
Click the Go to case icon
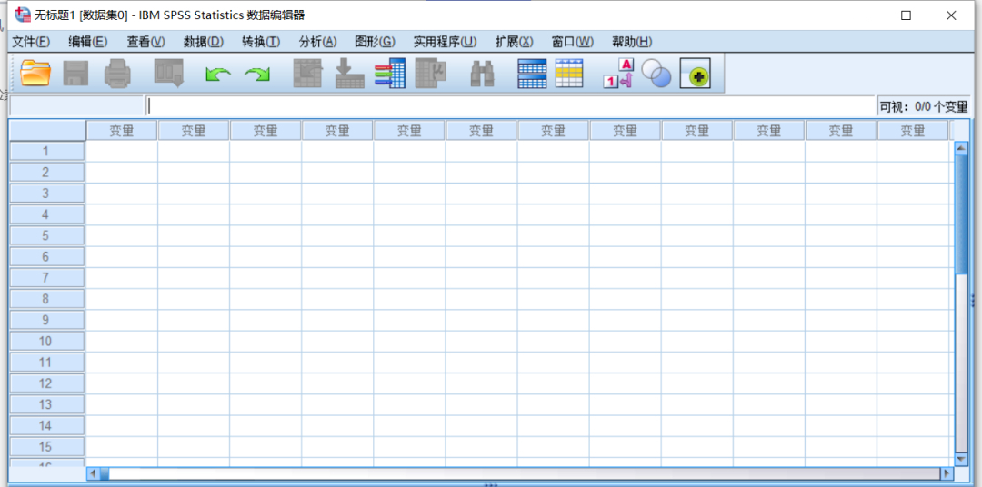[308, 74]
